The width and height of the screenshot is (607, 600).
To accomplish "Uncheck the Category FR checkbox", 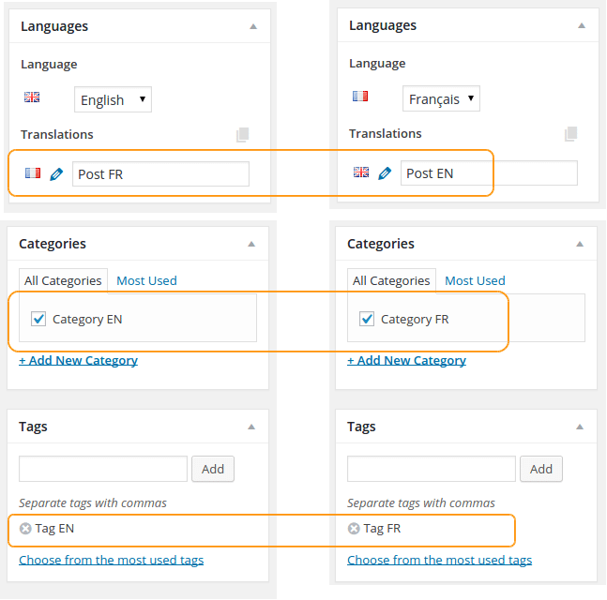I will tap(367, 319).
